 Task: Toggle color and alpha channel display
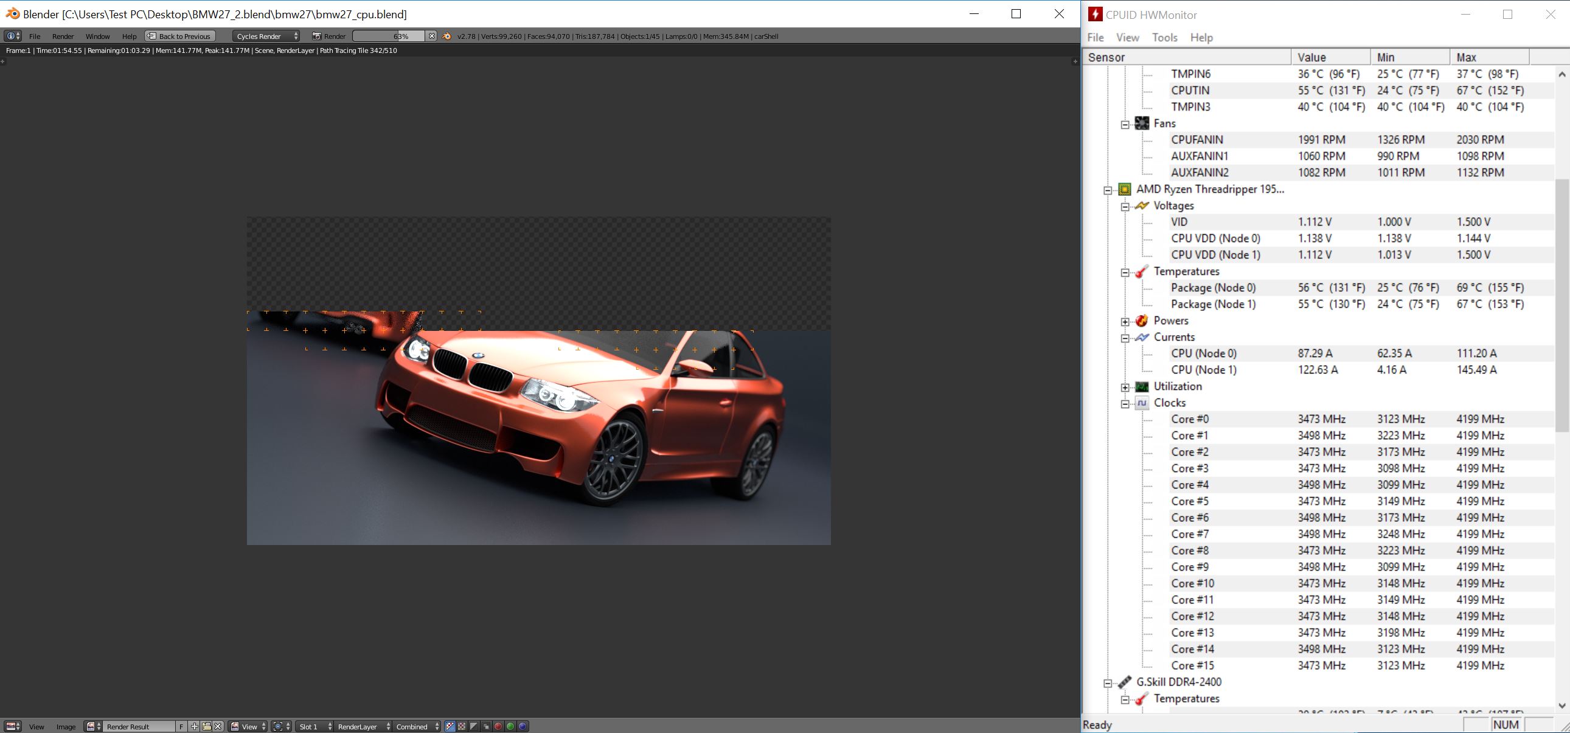pos(450,726)
